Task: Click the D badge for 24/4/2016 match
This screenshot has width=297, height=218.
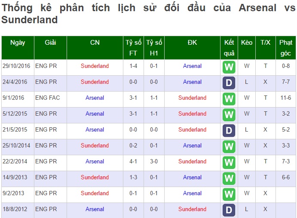Action: [229, 83]
